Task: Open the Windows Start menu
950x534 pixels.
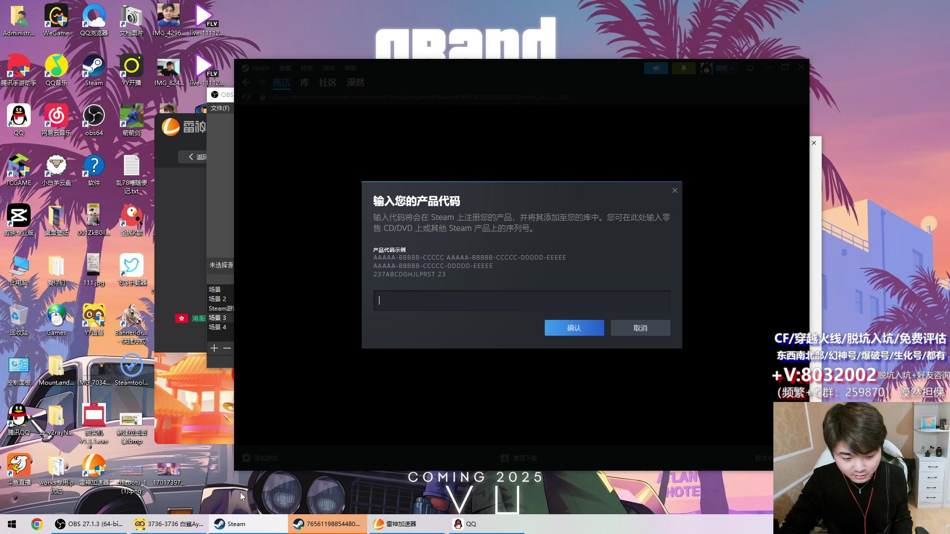Action: [x=12, y=524]
